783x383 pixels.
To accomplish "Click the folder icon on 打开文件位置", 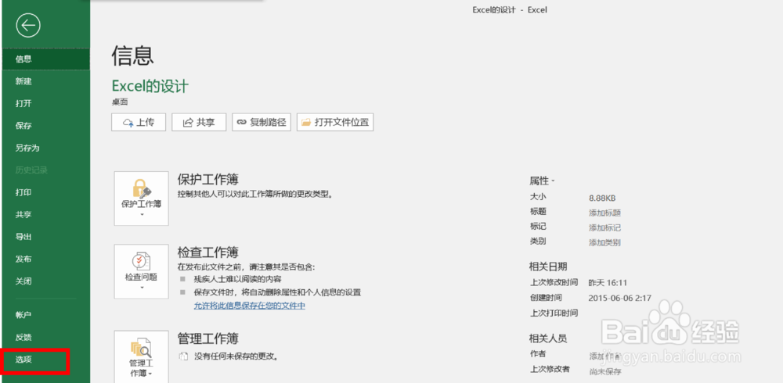I will (305, 122).
